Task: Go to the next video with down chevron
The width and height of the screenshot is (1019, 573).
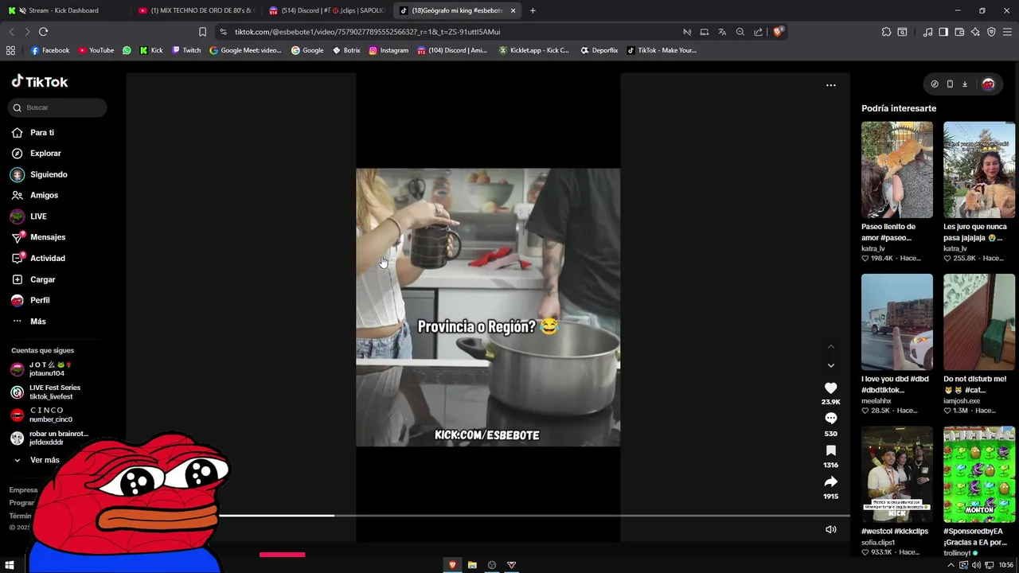Action: point(830,365)
